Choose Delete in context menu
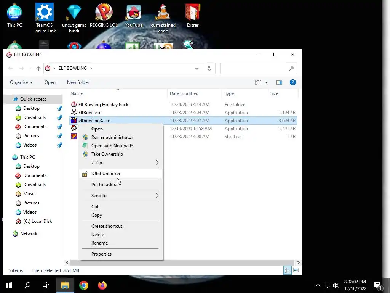This screenshot has width=390, height=293. 121,235
